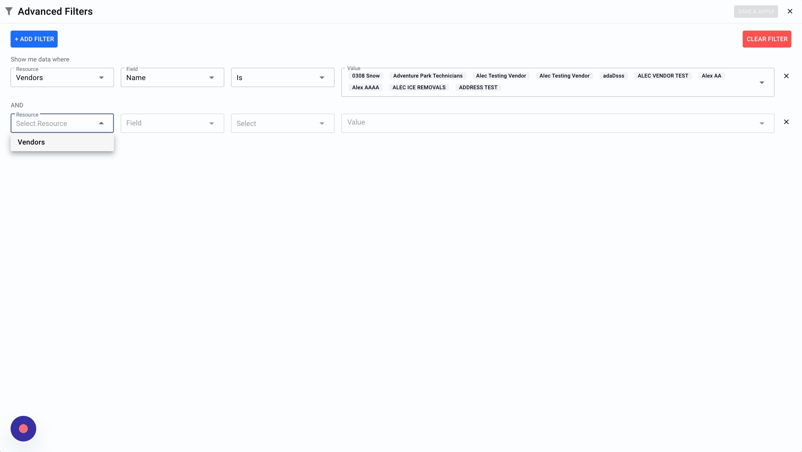Click the ALEC ICE REMOVALS chip
The image size is (802, 452).
point(419,88)
